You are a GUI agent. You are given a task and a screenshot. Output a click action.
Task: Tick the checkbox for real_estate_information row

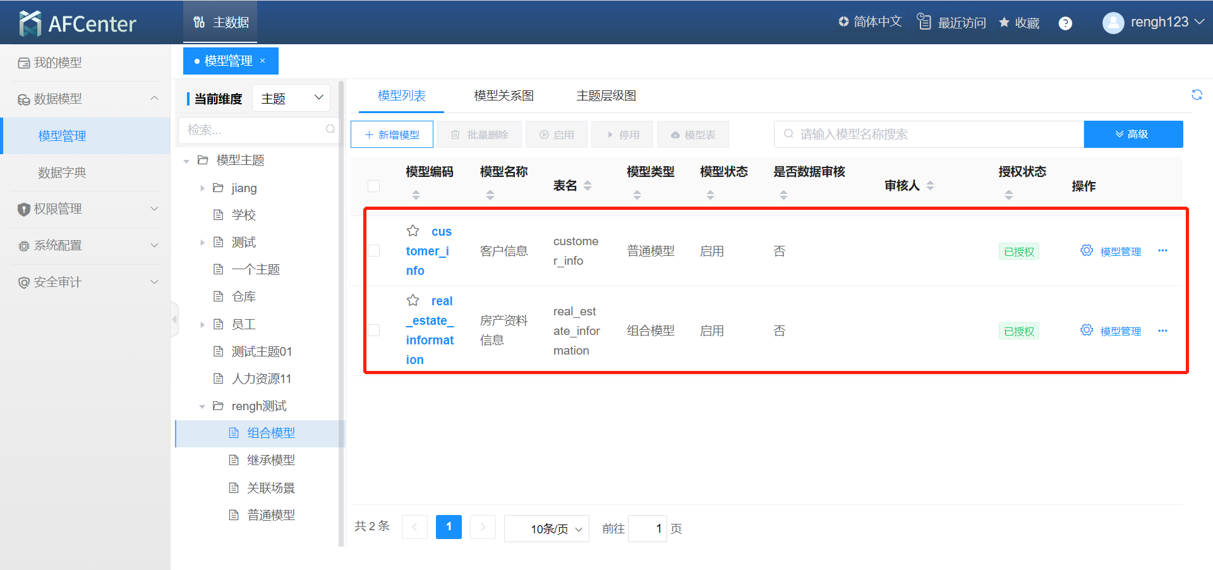(374, 330)
